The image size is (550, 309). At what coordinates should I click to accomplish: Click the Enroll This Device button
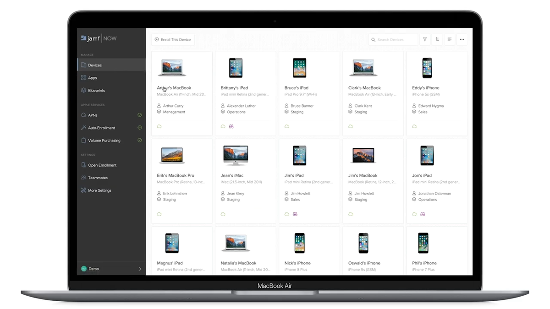click(x=173, y=39)
